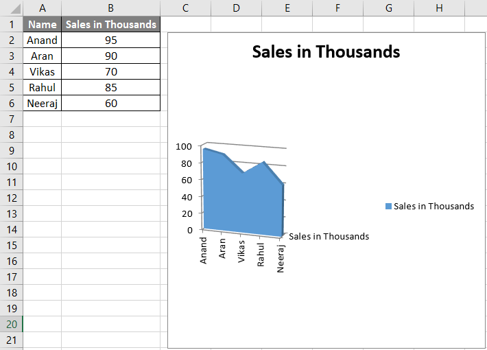Click the legend entry Sales in Thousands

433,206
